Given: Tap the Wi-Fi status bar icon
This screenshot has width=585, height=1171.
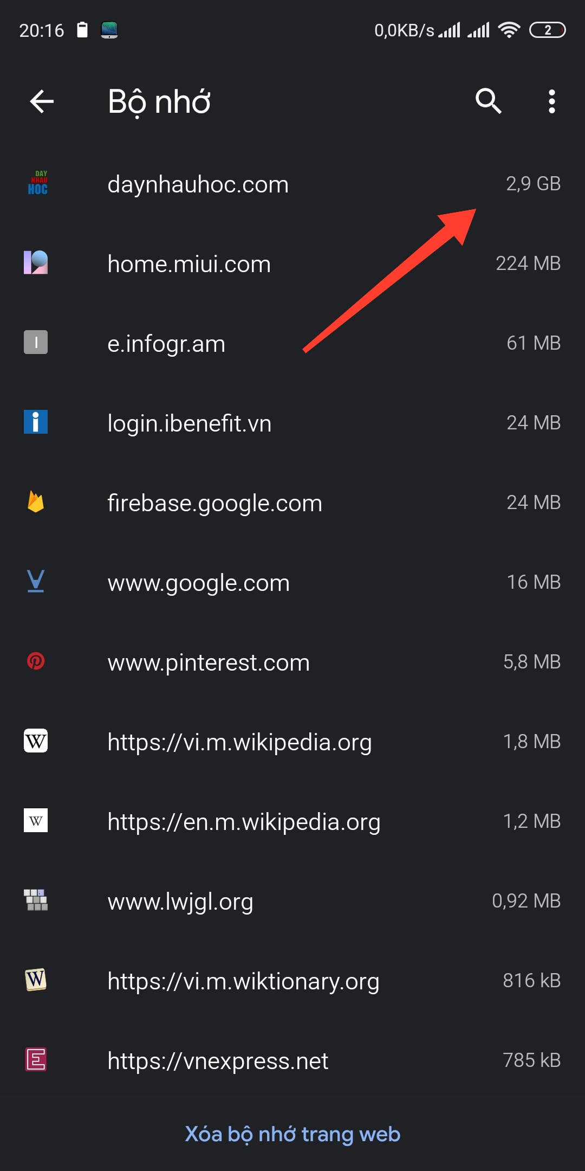Looking at the screenshot, I should click(x=509, y=30).
